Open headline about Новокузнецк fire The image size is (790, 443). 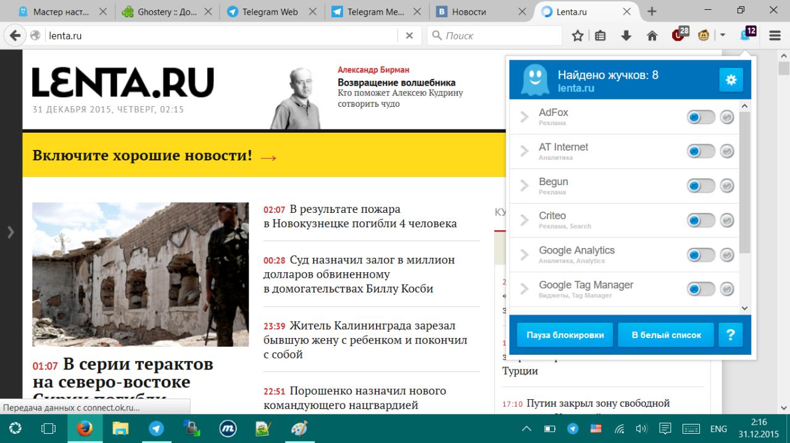(360, 216)
